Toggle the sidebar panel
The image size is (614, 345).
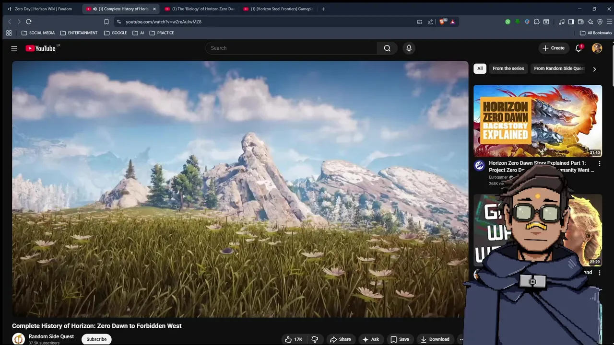point(571,22)
